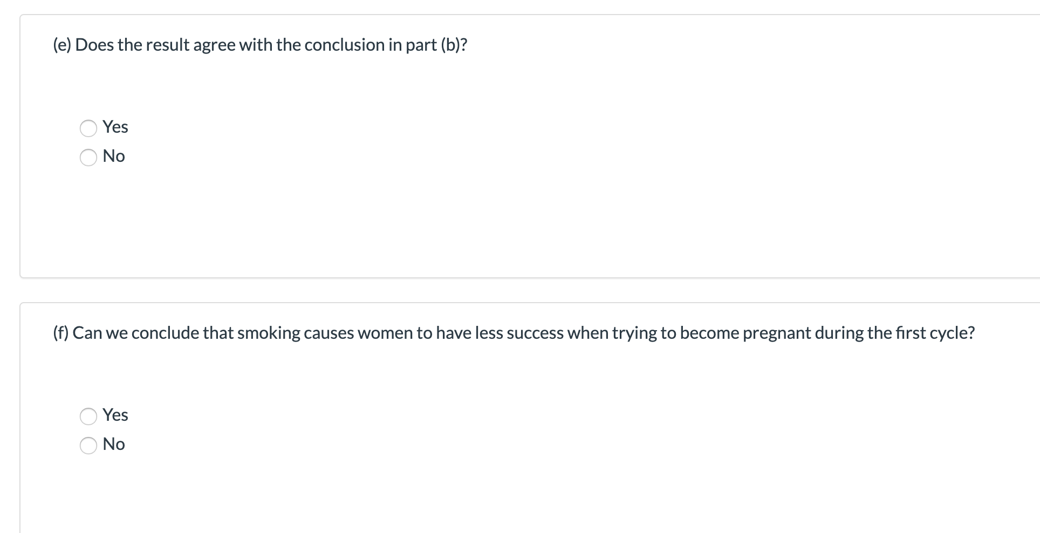Click empty area inside question (e) card
The height and width of the screenshot is (533, 1040).
(539, 216)
